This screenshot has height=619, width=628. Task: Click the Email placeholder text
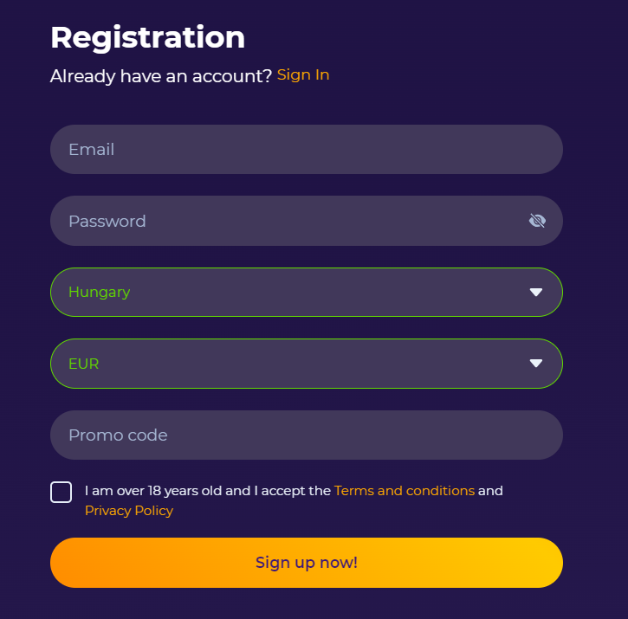[92, 150]
